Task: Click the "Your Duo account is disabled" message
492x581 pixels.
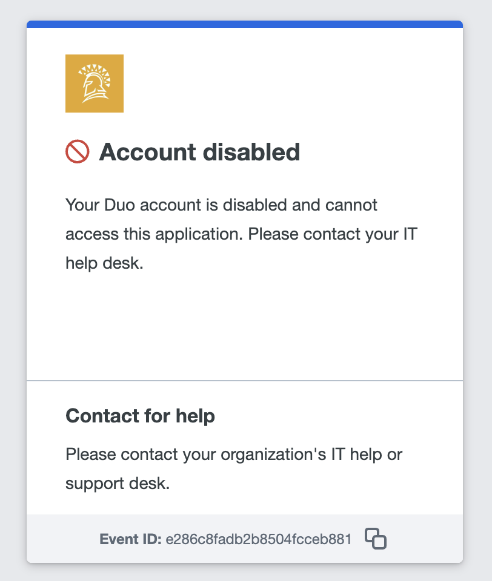Action: click(x=221, y=205)
